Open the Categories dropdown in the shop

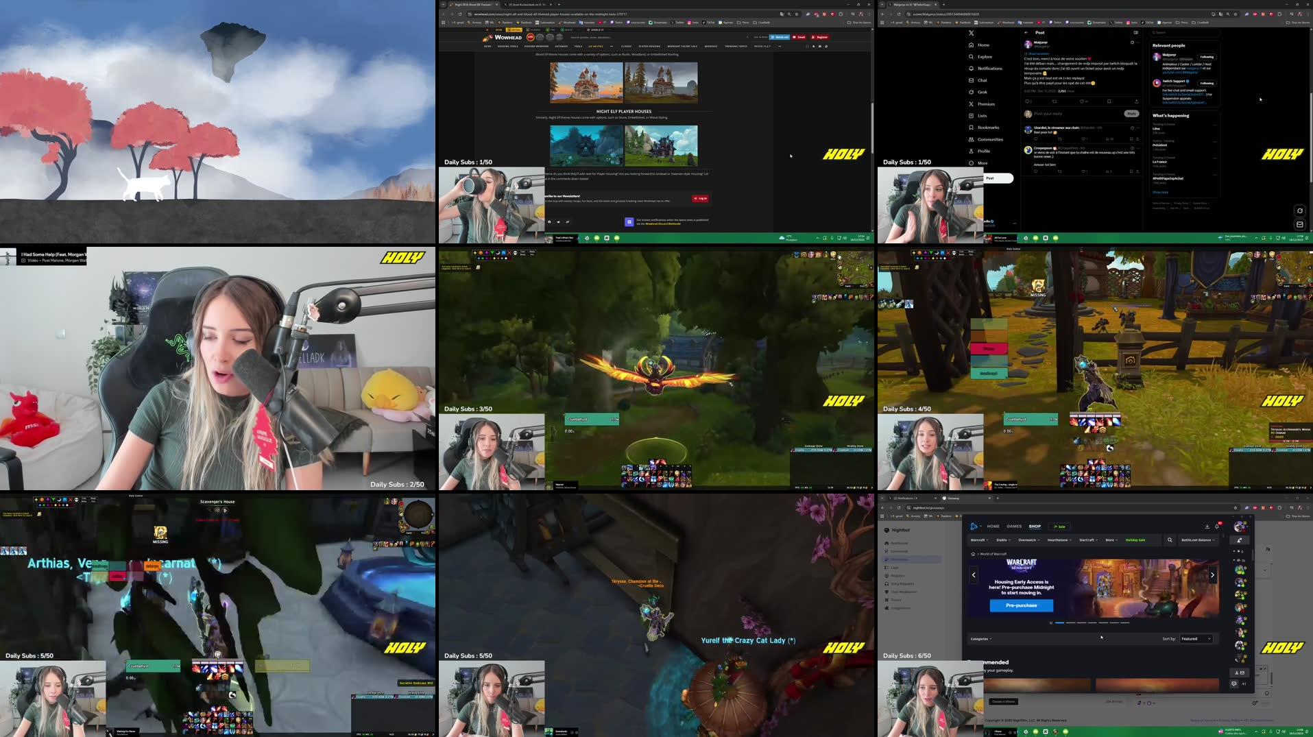coord(981,639)
